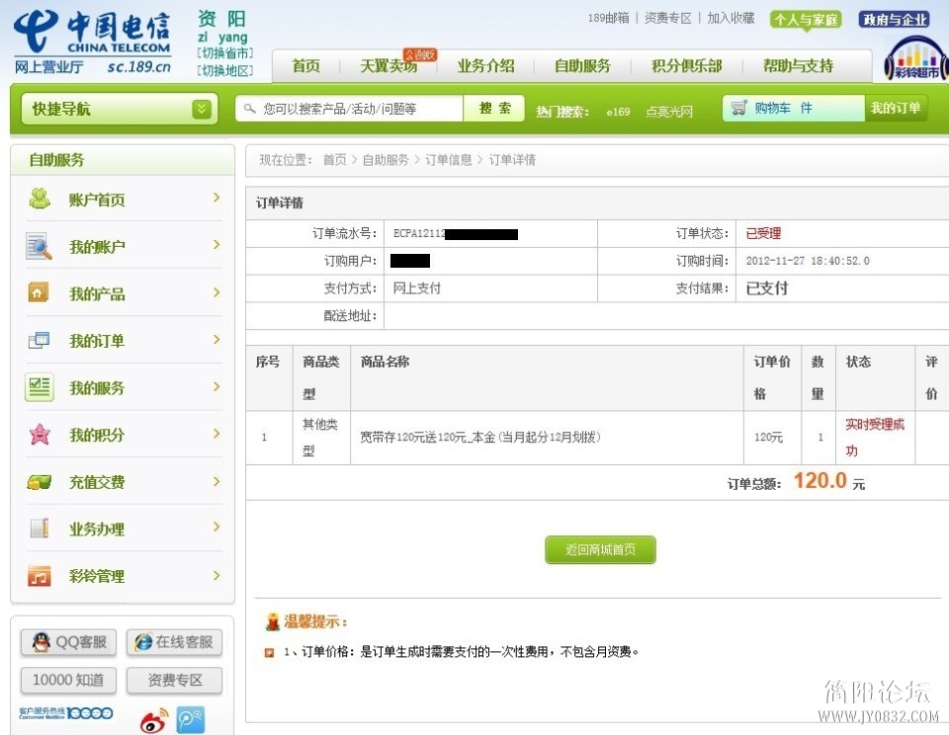
Task: Open the 首页 navigation tab
Action: coord(306,66)
